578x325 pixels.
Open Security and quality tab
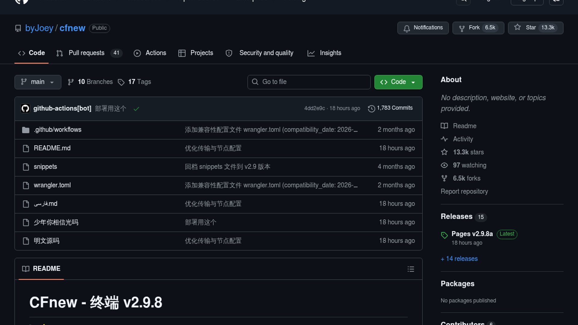pos(259,53)
